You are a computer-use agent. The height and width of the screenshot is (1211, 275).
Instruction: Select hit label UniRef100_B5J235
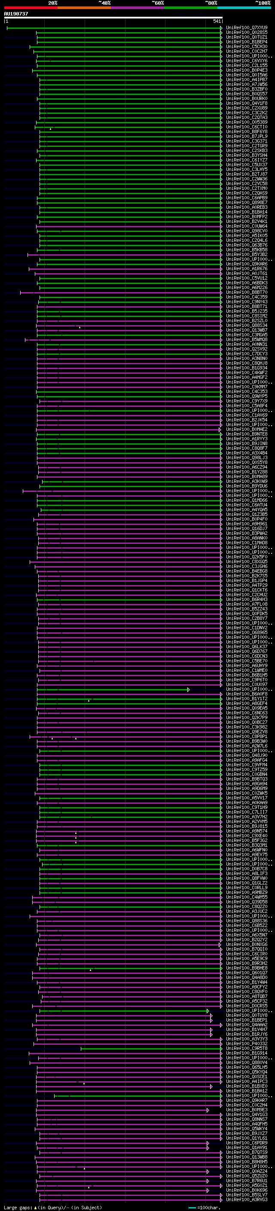pos(247,311)
